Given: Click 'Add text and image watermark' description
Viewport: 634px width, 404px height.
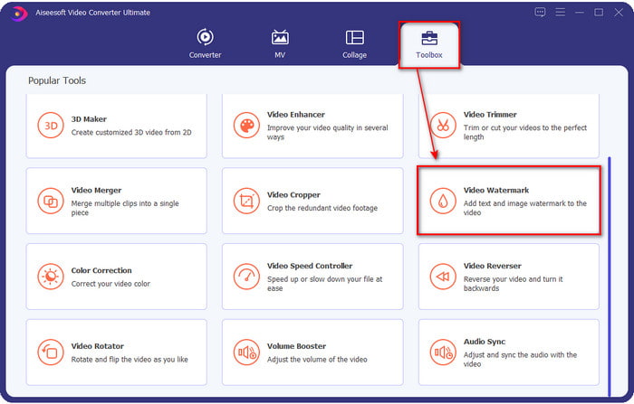Looking at the screenshot, I should tap(524, 208).
